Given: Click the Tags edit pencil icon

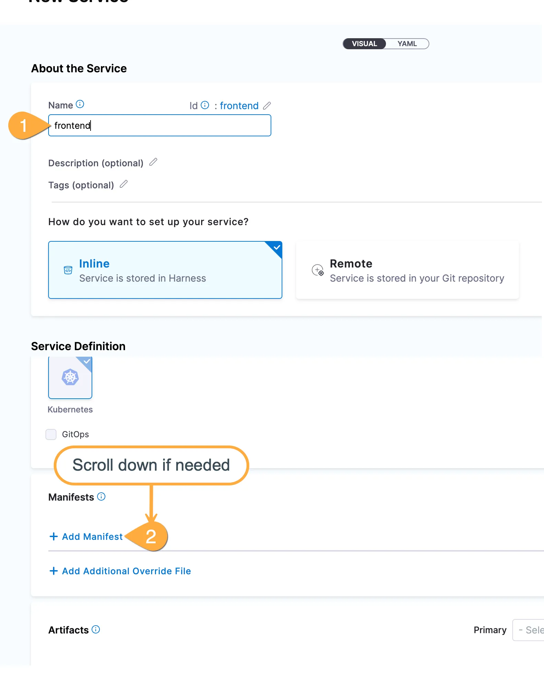Looking at the screenshot, I should 124,184.
